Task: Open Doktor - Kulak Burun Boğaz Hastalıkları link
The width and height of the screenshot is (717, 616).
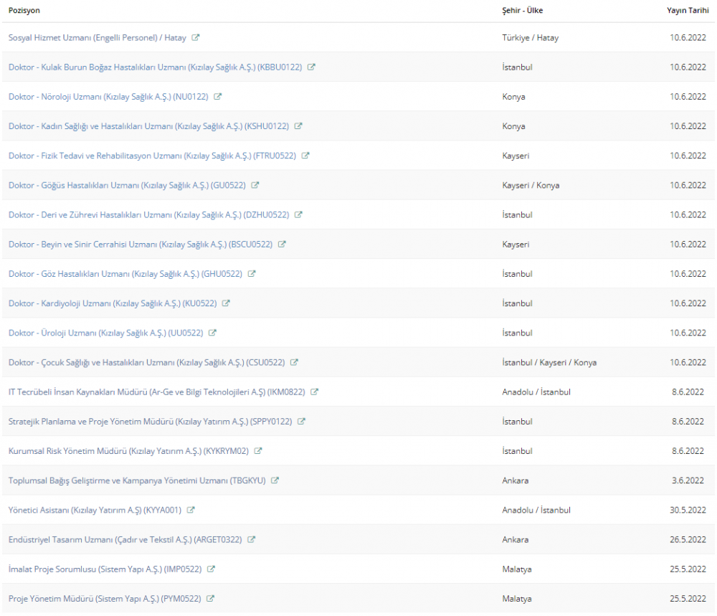Action: (x=156, y=67)
